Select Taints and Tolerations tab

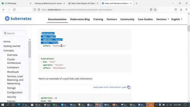[x=117, y=3]
